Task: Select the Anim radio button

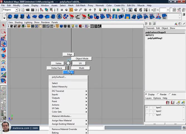Action: 170,94
